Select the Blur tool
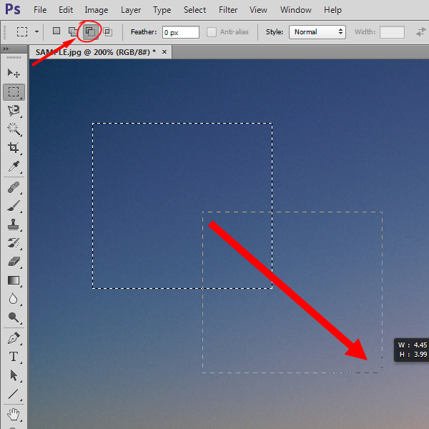Image resolution: width=429 pixels, height=429 pixels. tap(14, 298)
